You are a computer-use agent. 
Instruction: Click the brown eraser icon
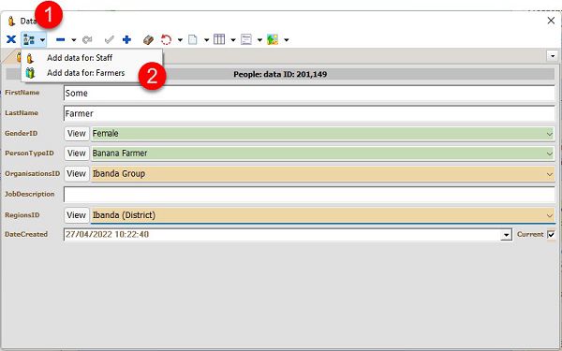click(148, 39)
